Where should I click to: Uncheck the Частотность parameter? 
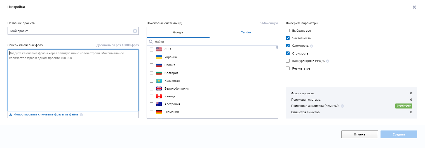click(288, 38)
